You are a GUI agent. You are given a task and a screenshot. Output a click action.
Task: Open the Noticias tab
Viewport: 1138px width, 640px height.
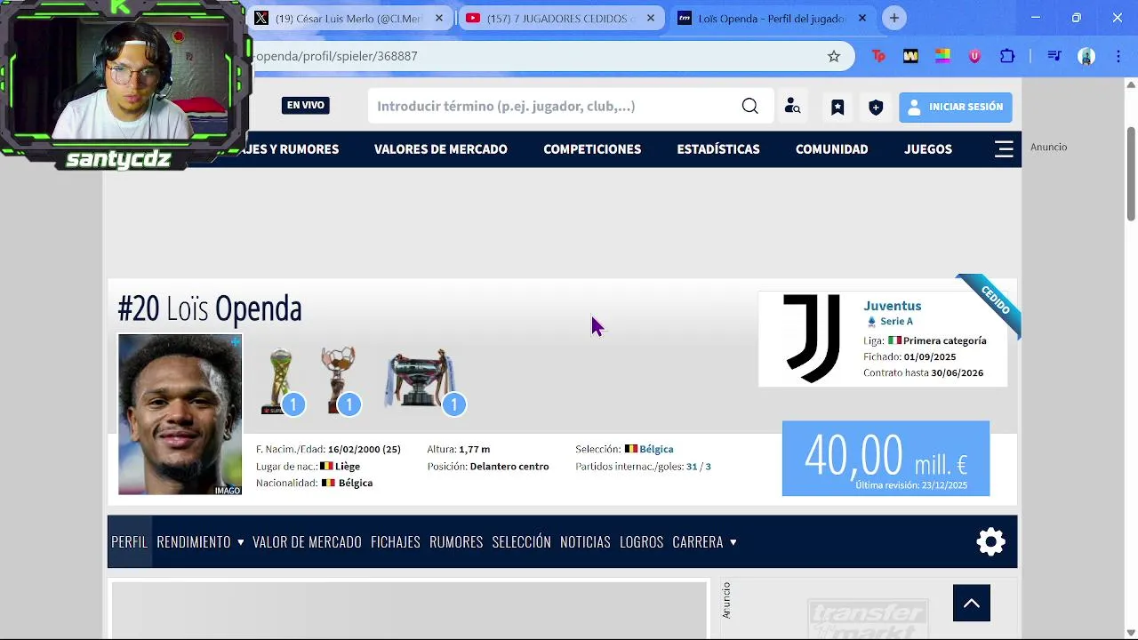pyautogui.click(x=585, y=542)
